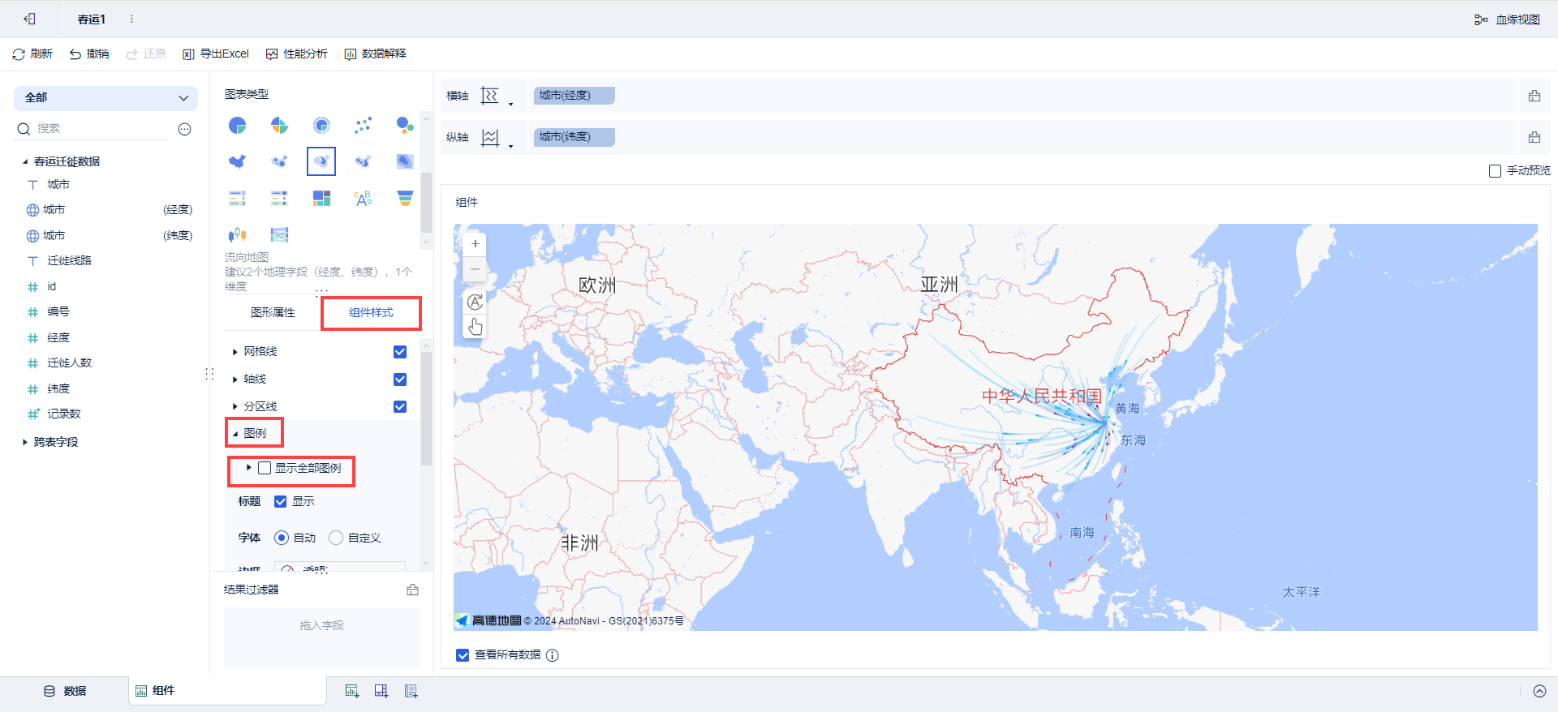Select the pie chart type icon
The width and height of the screenshot is (1558, 712).
coord(237,126)
